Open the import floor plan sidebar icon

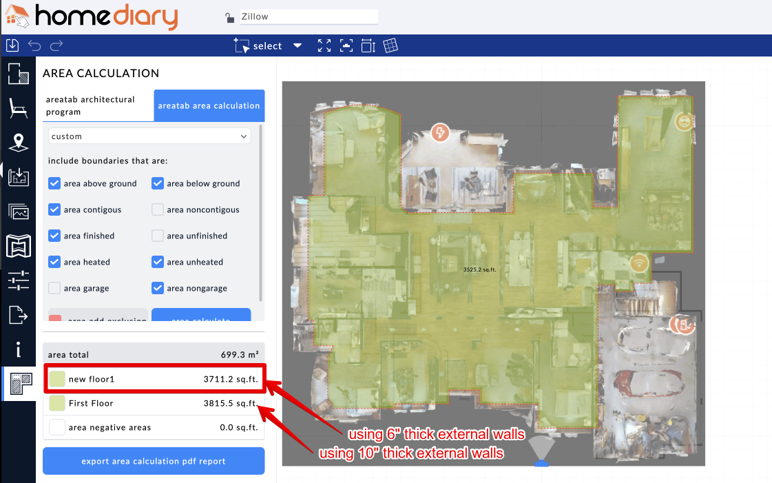click(x=18, y=177)
